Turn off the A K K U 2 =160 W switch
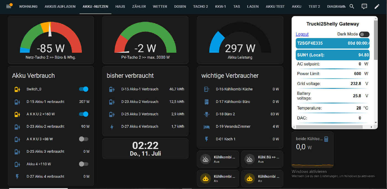This screenshot has width=387, height=189. click(x=84, y=114)
